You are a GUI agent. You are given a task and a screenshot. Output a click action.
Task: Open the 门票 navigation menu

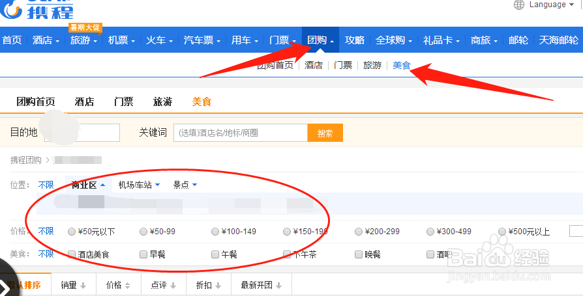point(282,40)
